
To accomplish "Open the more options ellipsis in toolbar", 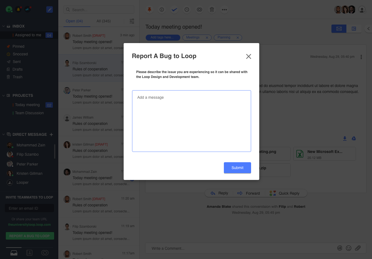I will [224, 10].
